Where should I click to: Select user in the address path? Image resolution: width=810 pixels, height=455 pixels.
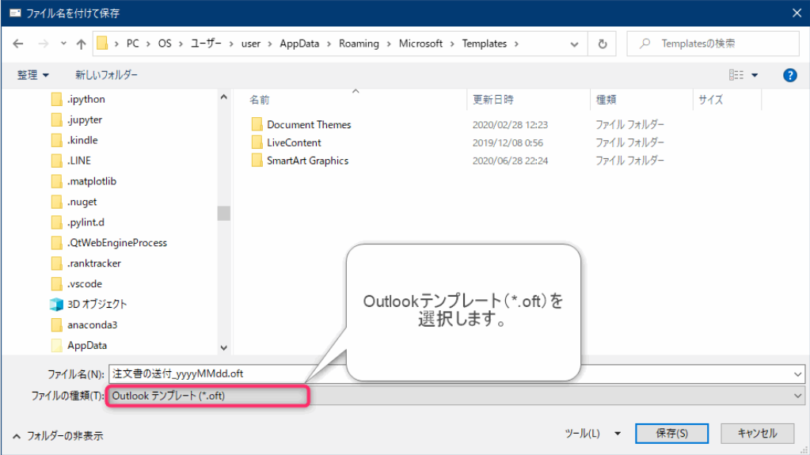tap(251, 44)
